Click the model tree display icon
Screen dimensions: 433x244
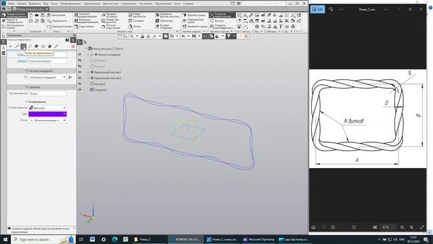click(x=80, y=42)
